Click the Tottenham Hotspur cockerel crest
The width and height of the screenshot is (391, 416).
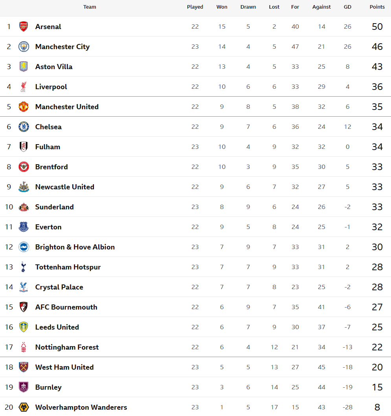24,267
